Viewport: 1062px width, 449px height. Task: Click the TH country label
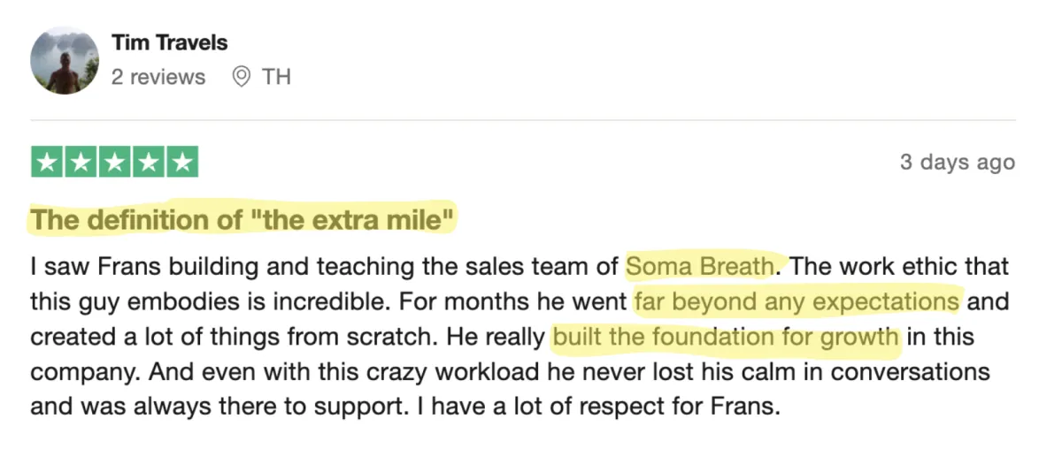pos(276,77)
